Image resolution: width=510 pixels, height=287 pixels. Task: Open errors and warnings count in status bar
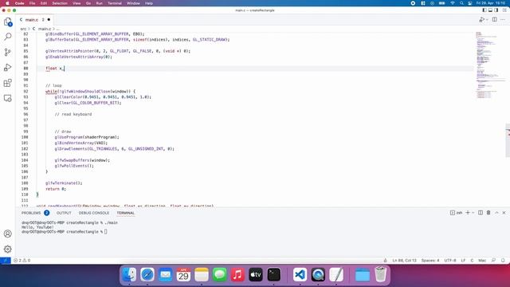[x=22, y=261]
